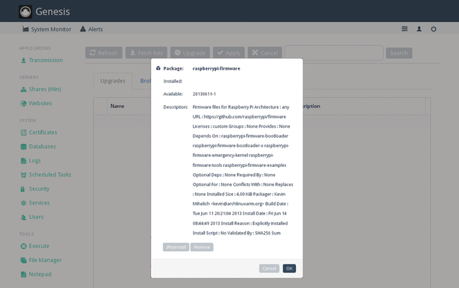Click the Shares (Win) sidebar icon
This screenshot has height=288, width=459.
click(24, 90)
